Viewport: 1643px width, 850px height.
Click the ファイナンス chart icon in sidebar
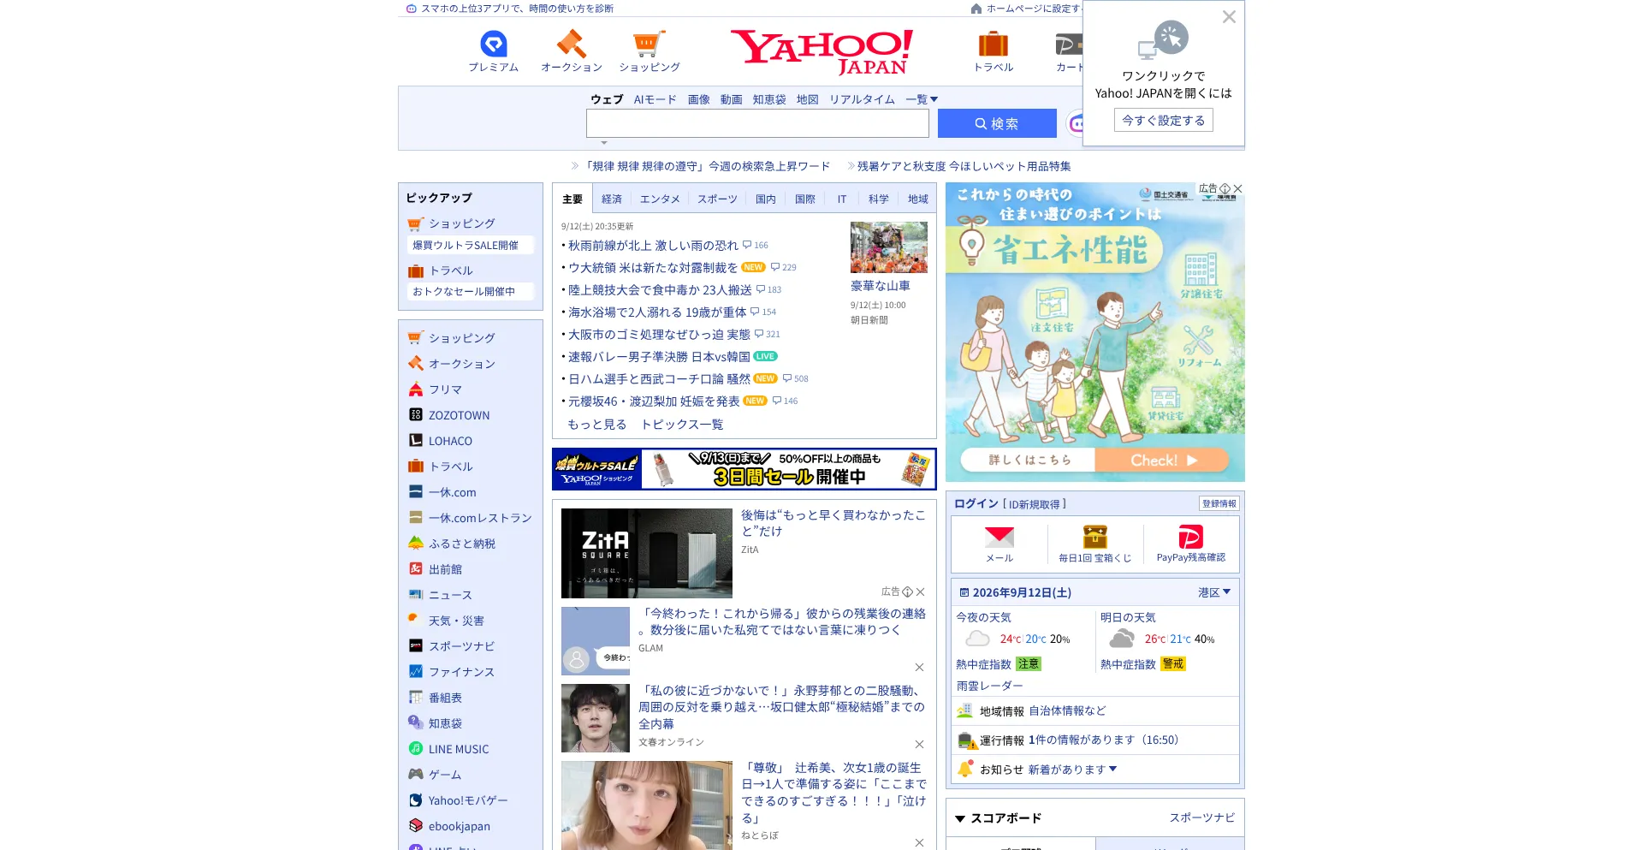[416, 672]
